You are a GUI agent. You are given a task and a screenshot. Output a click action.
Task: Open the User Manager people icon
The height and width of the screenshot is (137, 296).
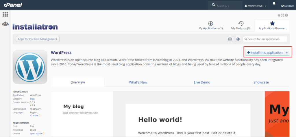[x=5, y=24]
